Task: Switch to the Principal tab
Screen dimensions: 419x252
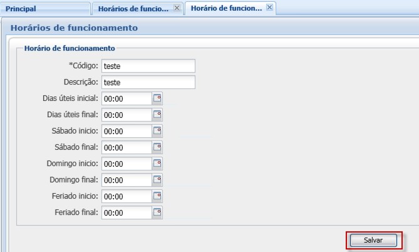Action: (21, 9)
